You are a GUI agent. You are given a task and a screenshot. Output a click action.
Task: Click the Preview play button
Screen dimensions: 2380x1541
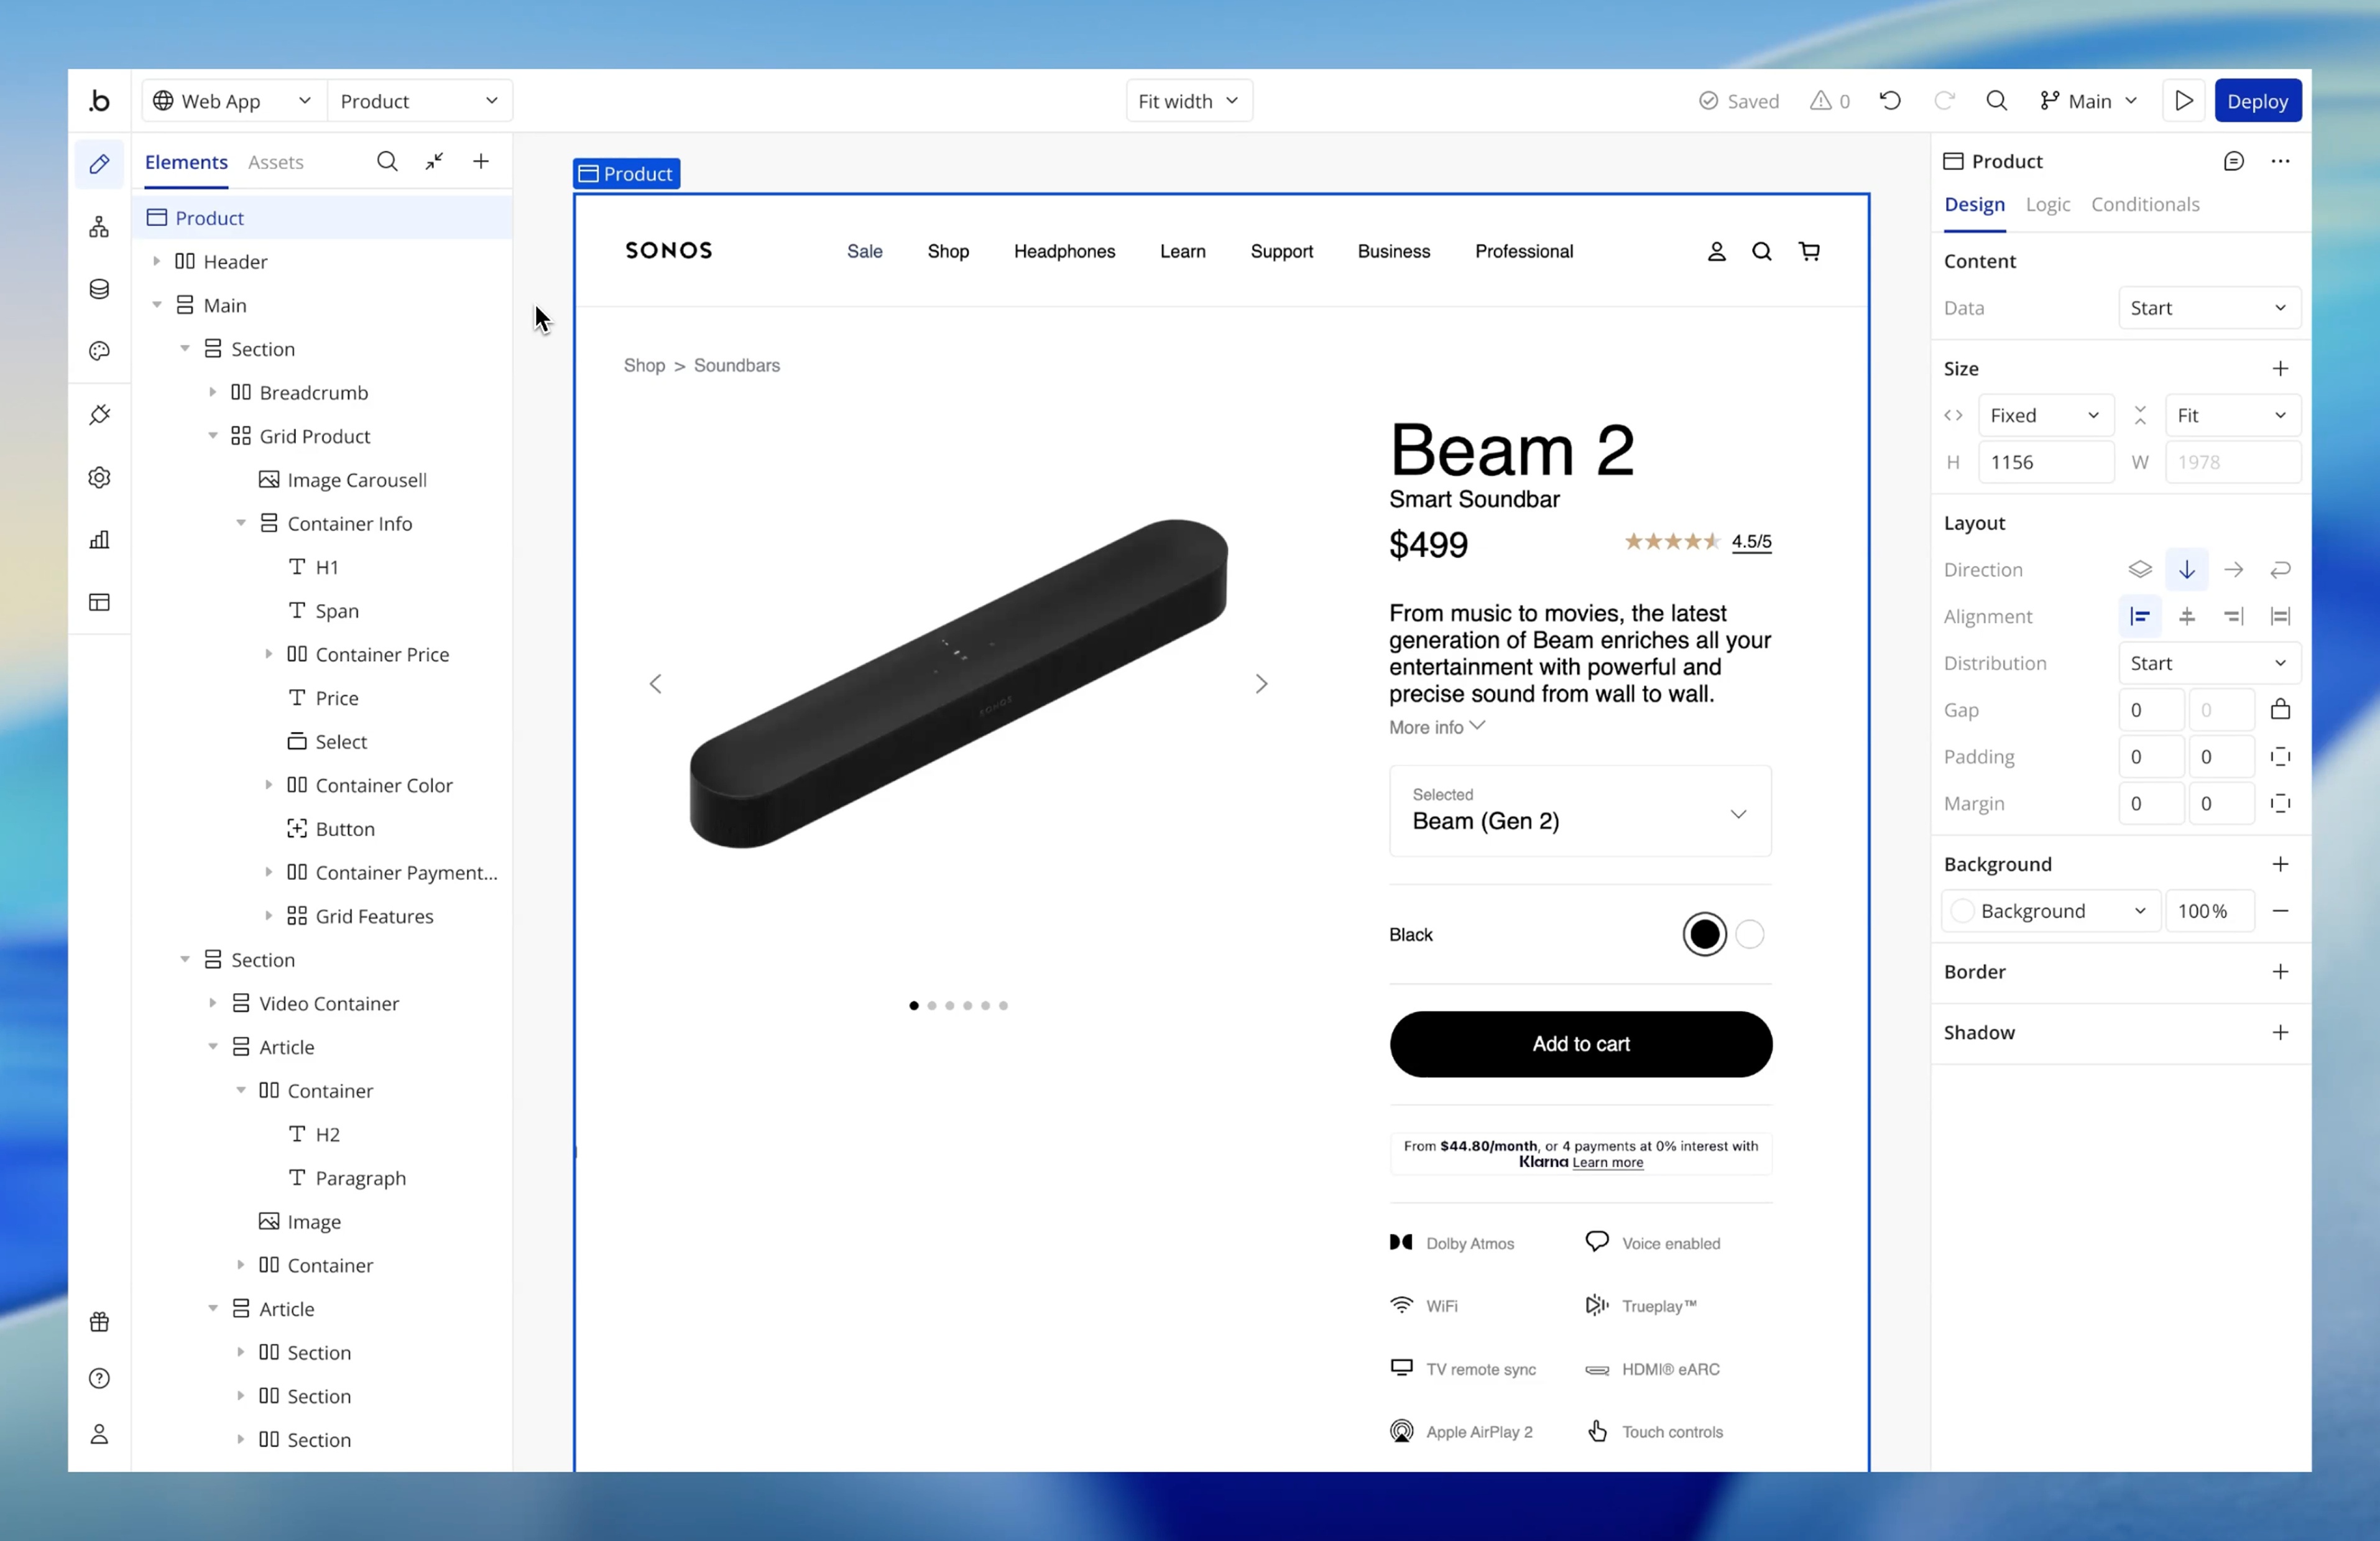point(2184,101)
